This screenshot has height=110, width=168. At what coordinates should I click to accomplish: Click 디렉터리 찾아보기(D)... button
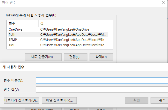point(21,100)
